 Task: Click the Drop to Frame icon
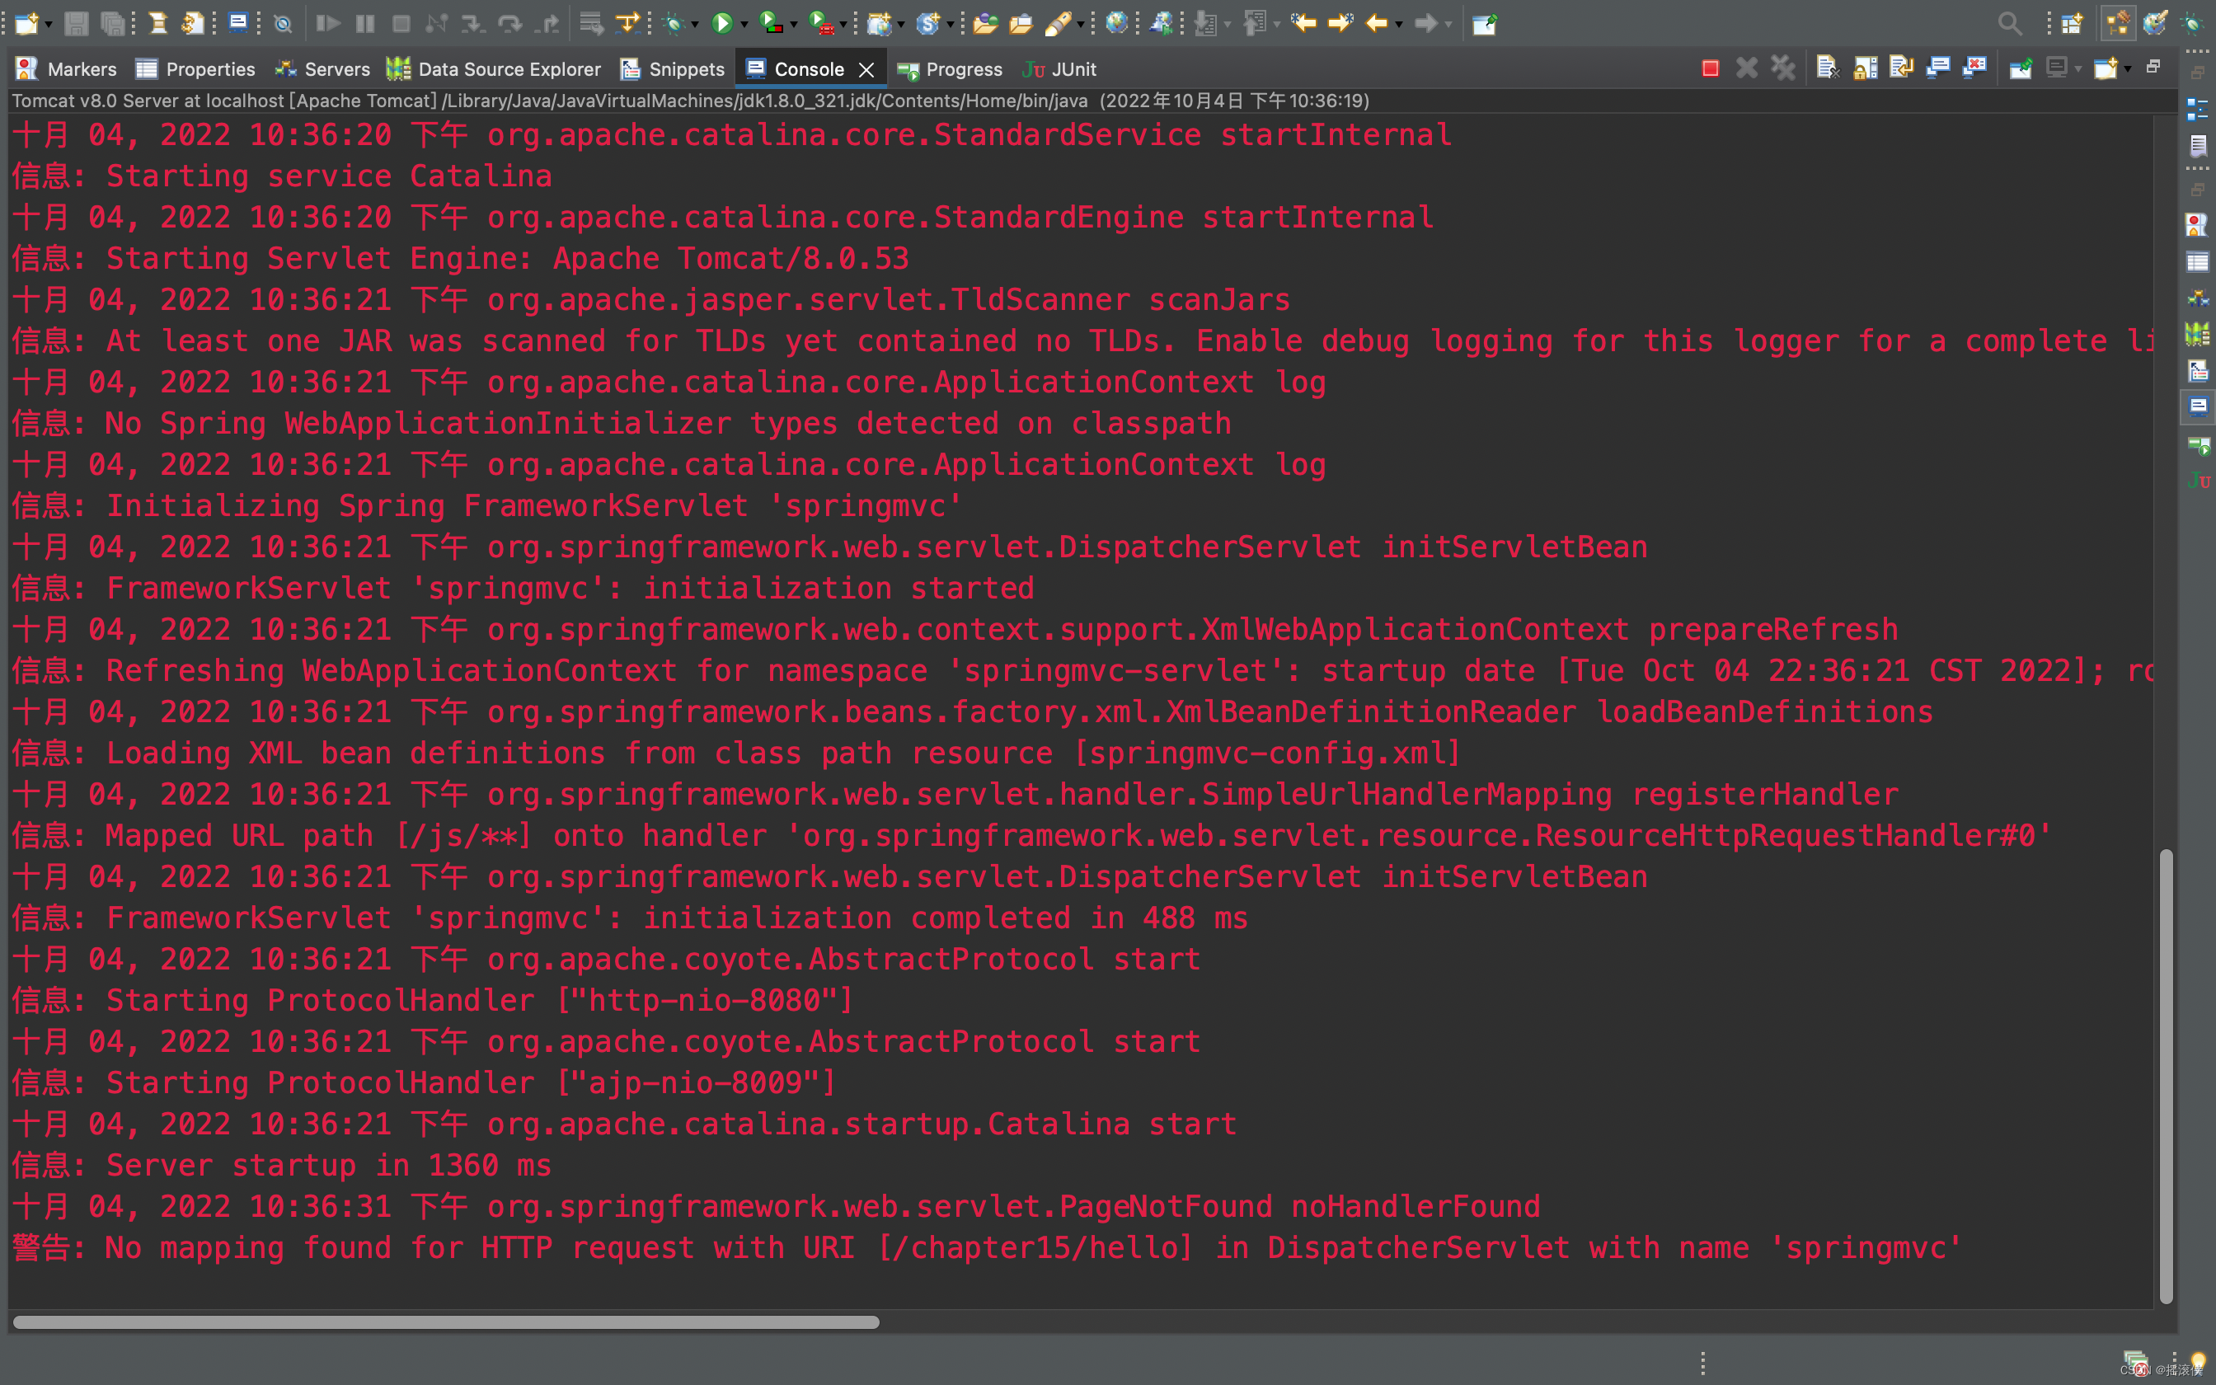tap(590, 23)
